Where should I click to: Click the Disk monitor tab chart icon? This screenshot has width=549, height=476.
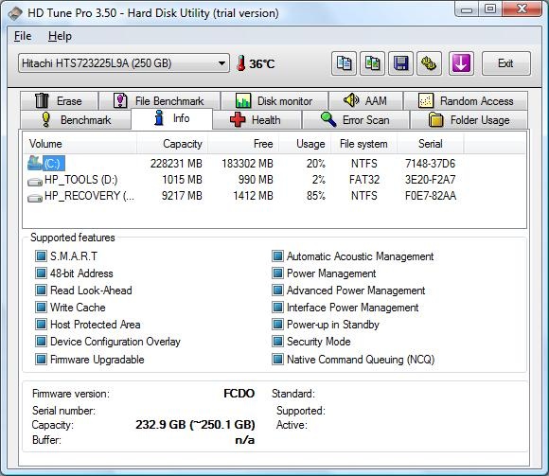pos(243,100)
